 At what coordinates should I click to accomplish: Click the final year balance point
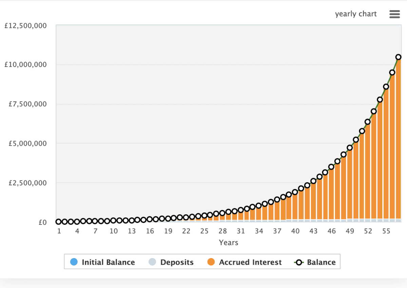[399, 57]
